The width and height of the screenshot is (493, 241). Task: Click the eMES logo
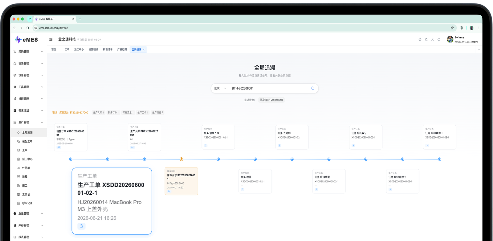coord(26,39)
